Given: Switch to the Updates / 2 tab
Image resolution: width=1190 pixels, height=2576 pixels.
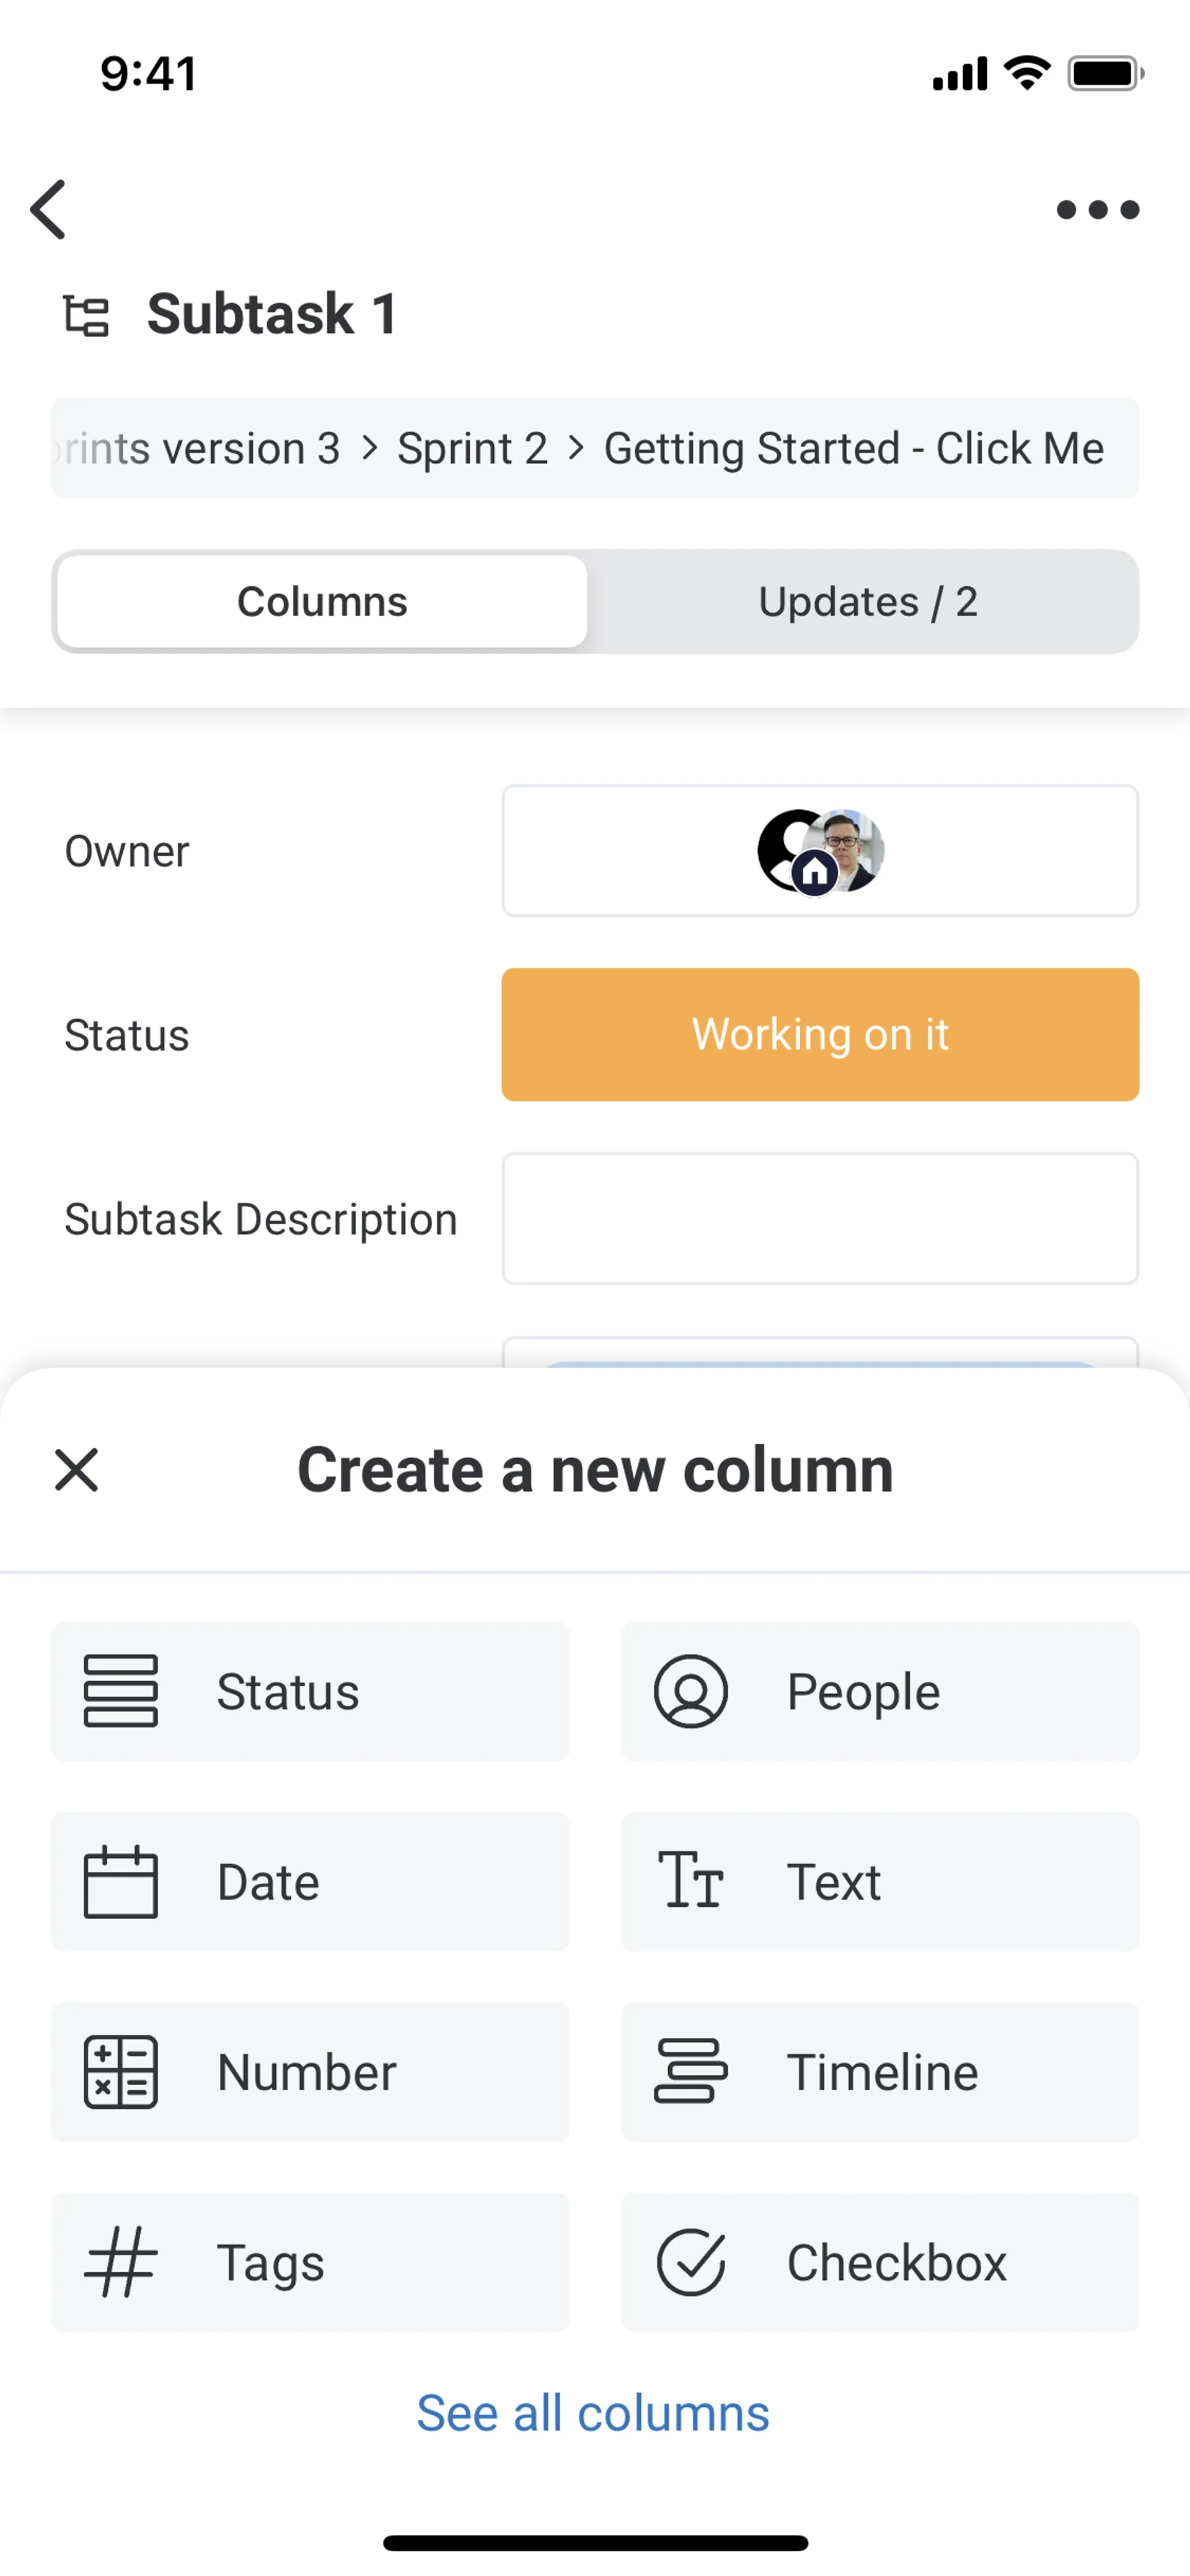Looking at the screenshot, I should pos(867,602).
